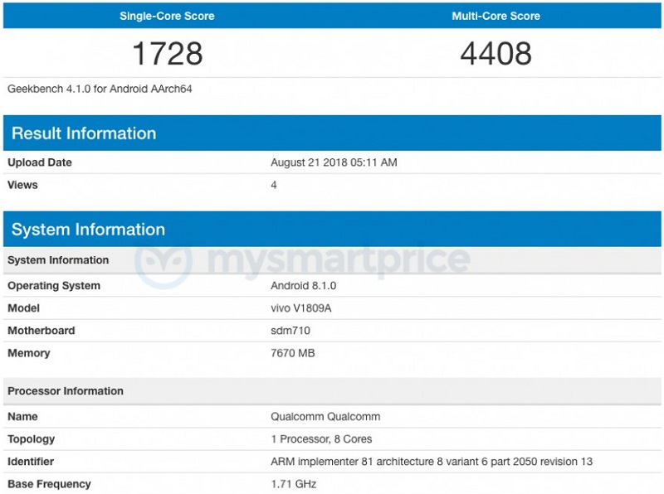Click the Base Frequency label

click(49, 484)
